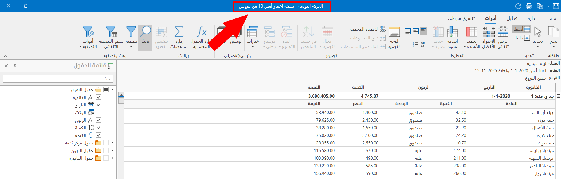
Task: Click the field list search box
Action: click(x=58, y=79)
